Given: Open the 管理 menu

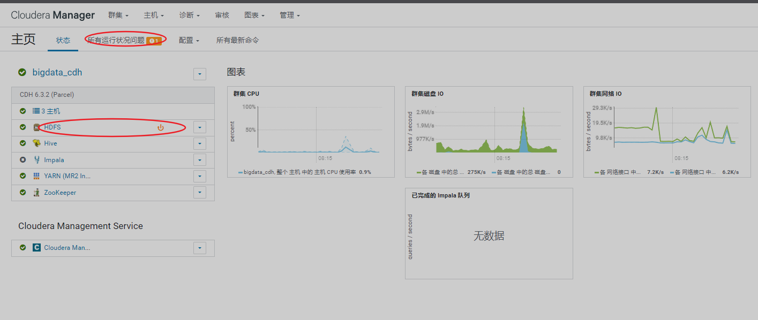Looking at the screenshot, I should [x=290, y=15].
